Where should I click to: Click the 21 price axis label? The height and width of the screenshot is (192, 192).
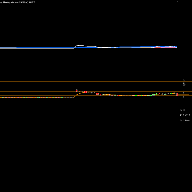click(x=184, y=83)
